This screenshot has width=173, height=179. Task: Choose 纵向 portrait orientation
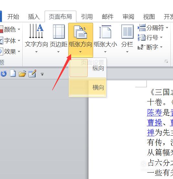point(88,68)
